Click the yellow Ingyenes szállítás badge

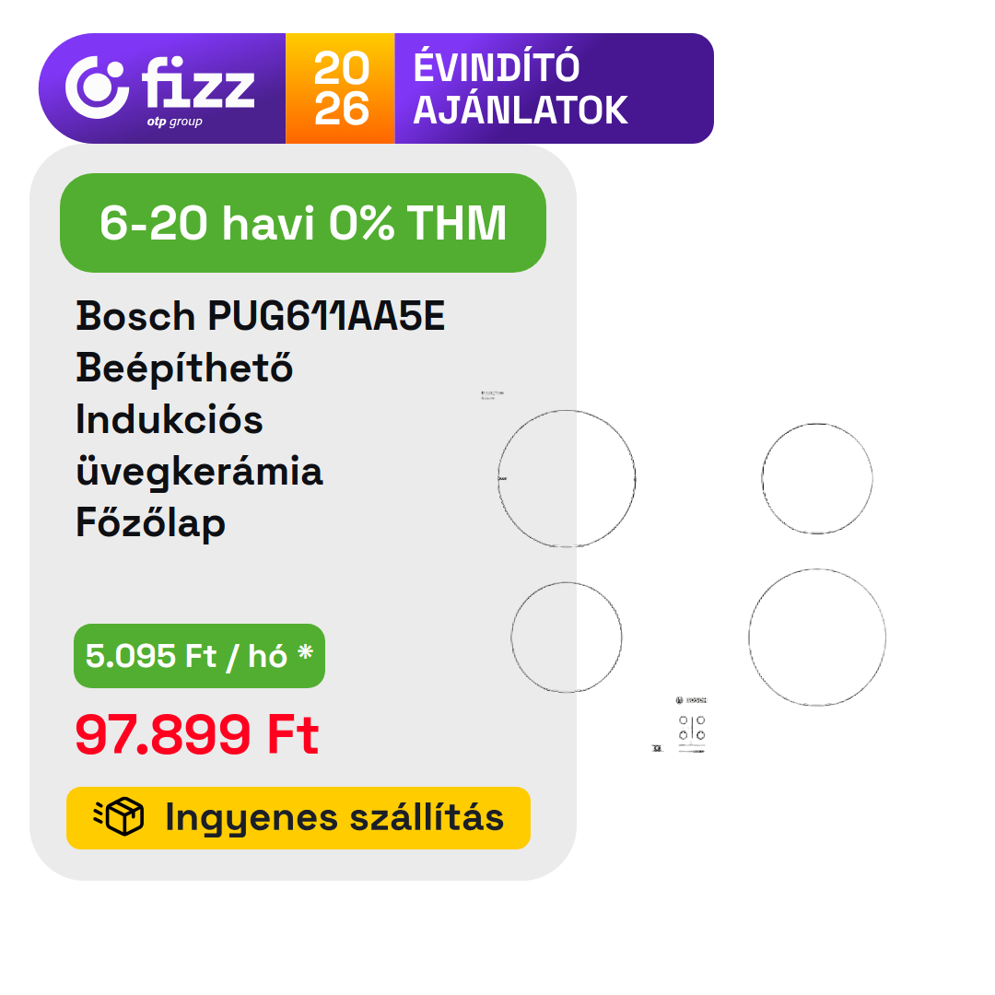click(298, 818)
